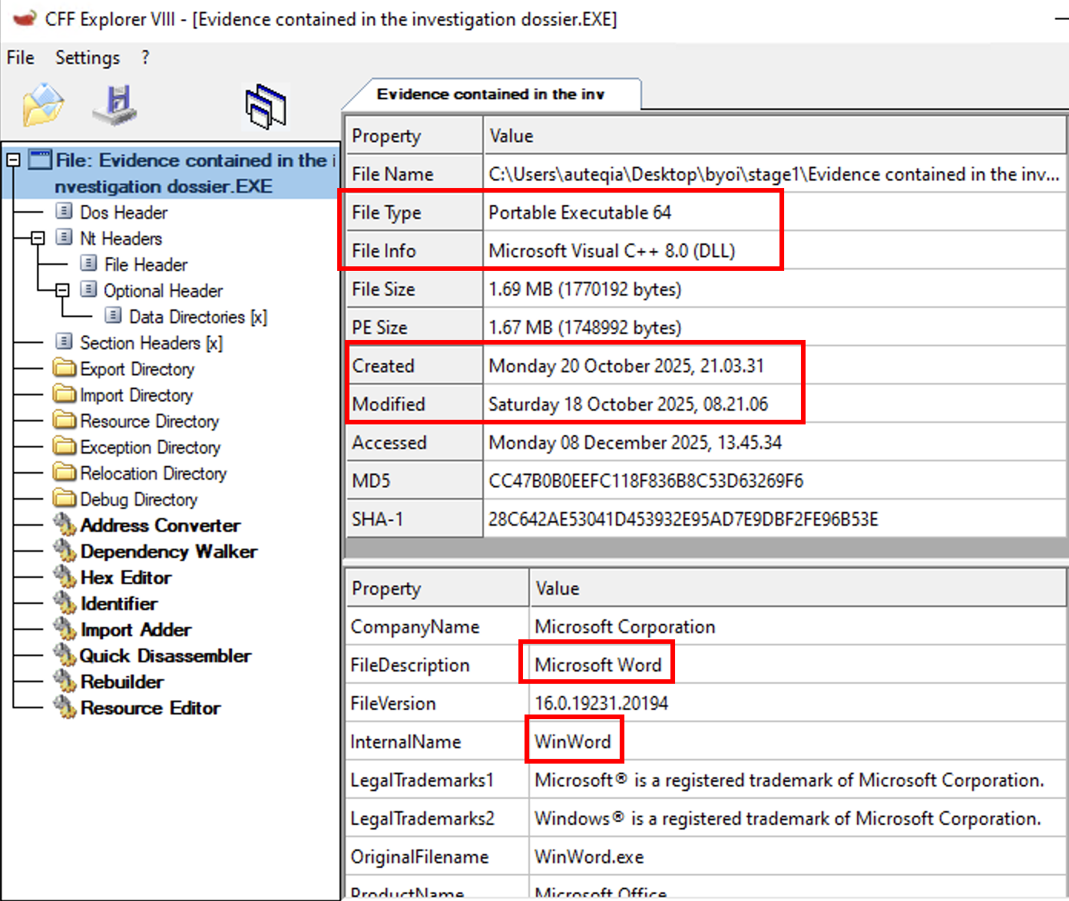The image size is (1069, 901).
Task: Select the Address Converter tool
Action: (160, 526)
